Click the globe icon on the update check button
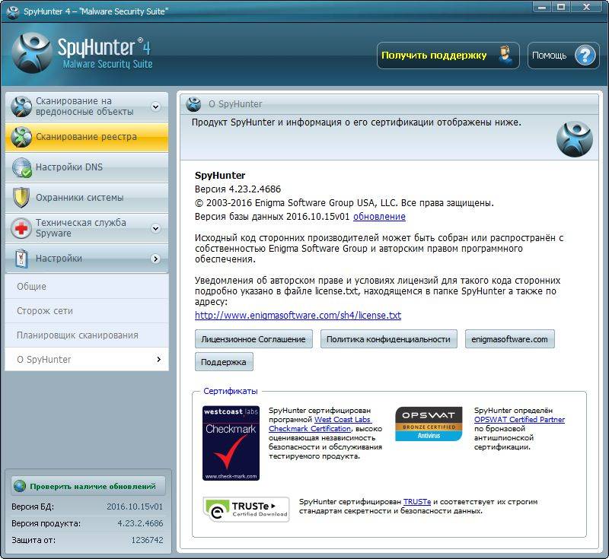609x559 pixels. click(20, 486)
